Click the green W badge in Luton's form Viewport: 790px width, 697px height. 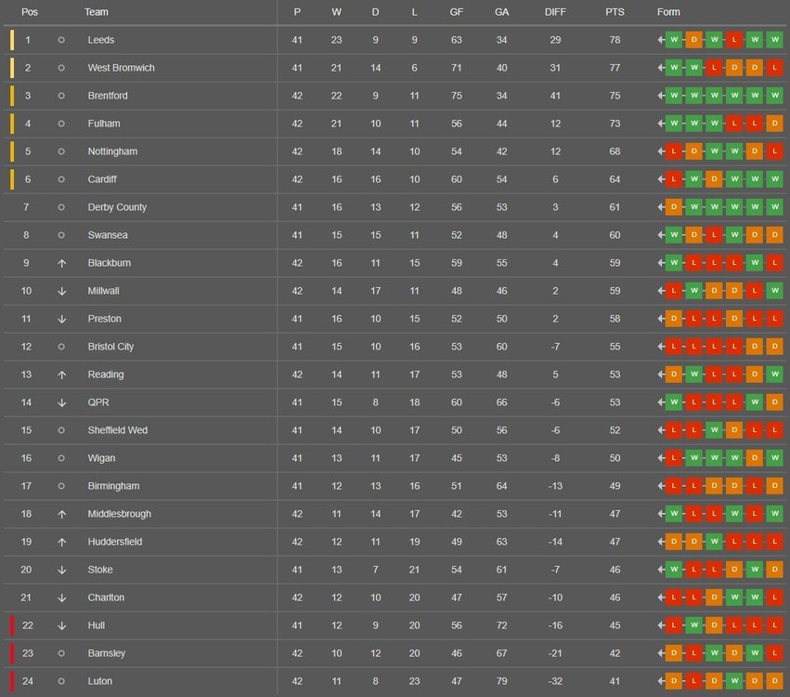click(x=734, y=681)
